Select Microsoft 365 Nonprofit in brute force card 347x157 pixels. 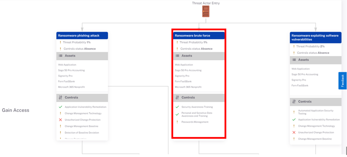[x=188, y=87]
